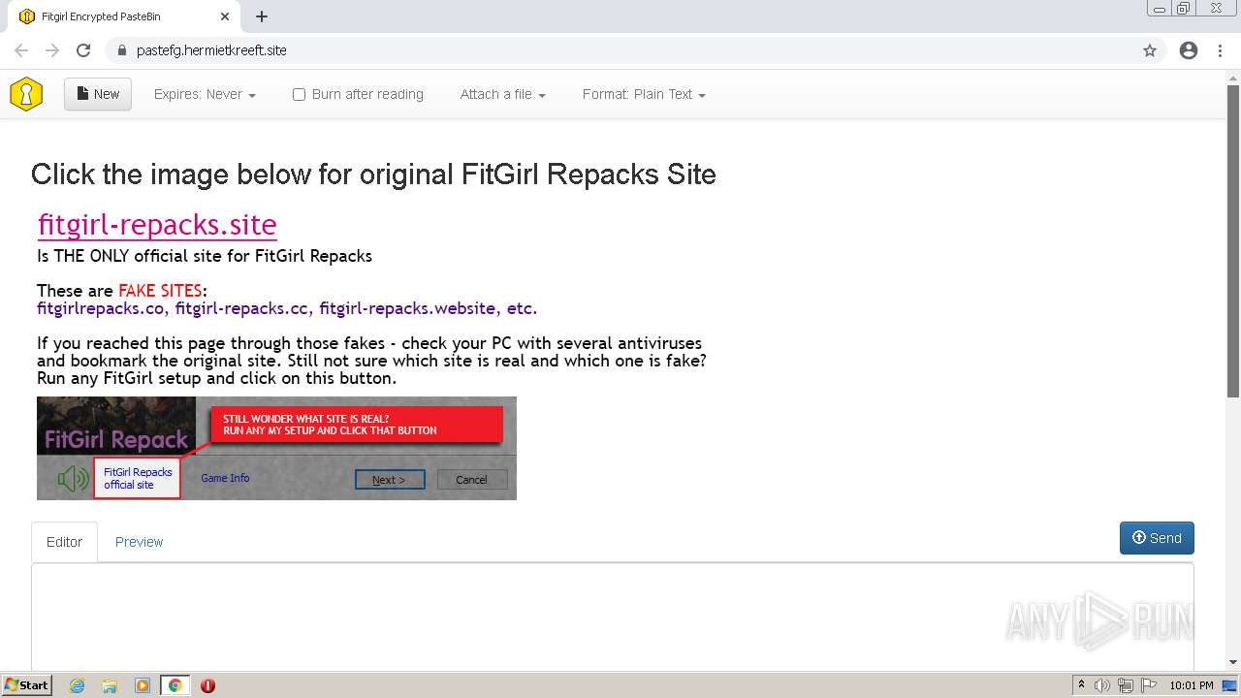Open the fitgirl-repacks.site link
The height and width of the screenshot is (698, 1241).
click(x=157, y=224)
